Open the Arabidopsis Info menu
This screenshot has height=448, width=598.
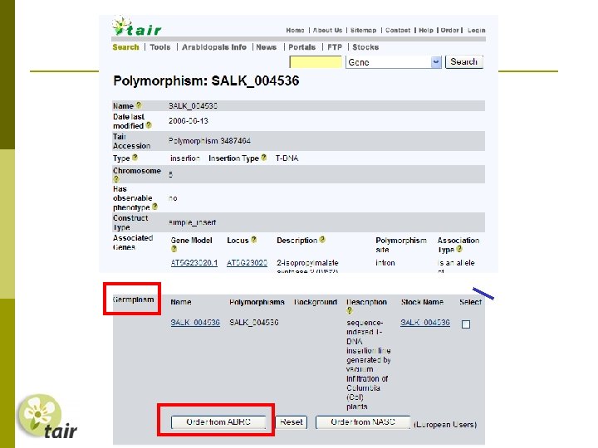coord(214,47)
